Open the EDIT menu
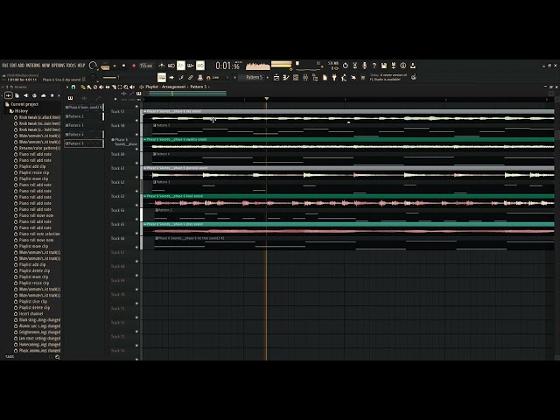Screen dimensions: 560x420 coord(13,66)
